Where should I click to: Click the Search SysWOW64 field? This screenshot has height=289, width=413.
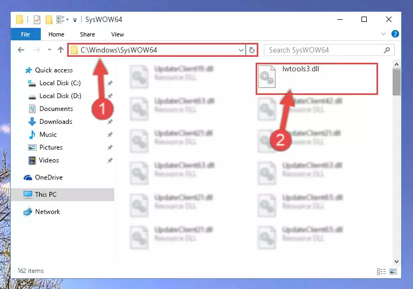[329, 50]
